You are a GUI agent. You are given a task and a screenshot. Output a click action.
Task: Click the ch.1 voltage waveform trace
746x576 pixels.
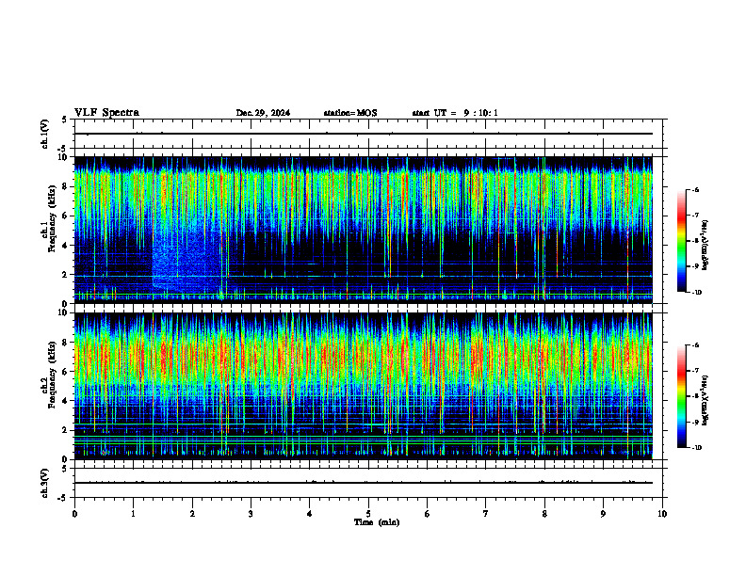pos(364,134)
